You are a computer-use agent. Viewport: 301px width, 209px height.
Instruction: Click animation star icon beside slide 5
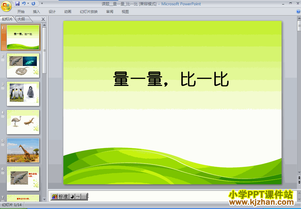pyautogui.click(x=3, y=145)
